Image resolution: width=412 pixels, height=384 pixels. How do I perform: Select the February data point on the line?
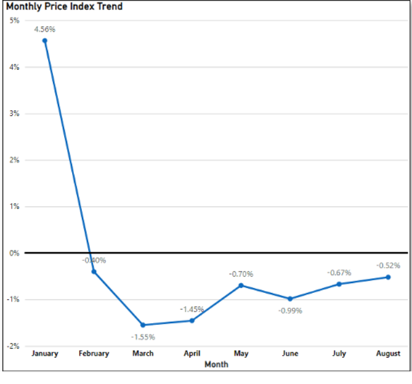94,271
